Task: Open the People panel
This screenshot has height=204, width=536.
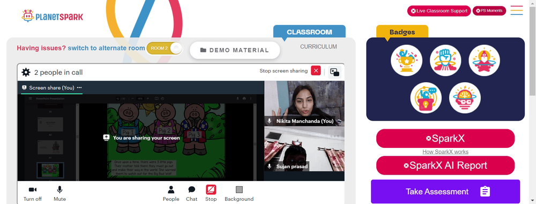Action: click(x=171, y=193)
